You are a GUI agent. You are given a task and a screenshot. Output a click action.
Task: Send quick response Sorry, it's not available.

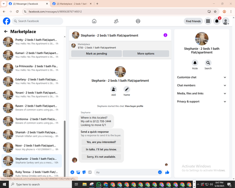coord(101,157)
